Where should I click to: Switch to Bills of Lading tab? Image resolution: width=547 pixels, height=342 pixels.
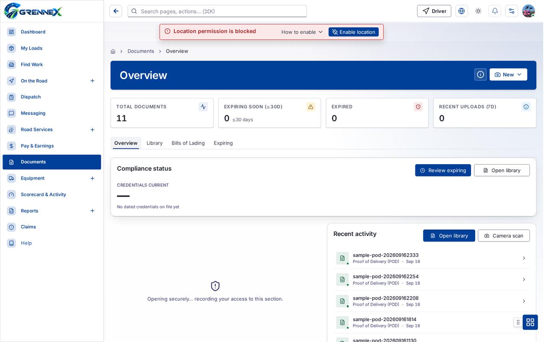coord(188,143)
